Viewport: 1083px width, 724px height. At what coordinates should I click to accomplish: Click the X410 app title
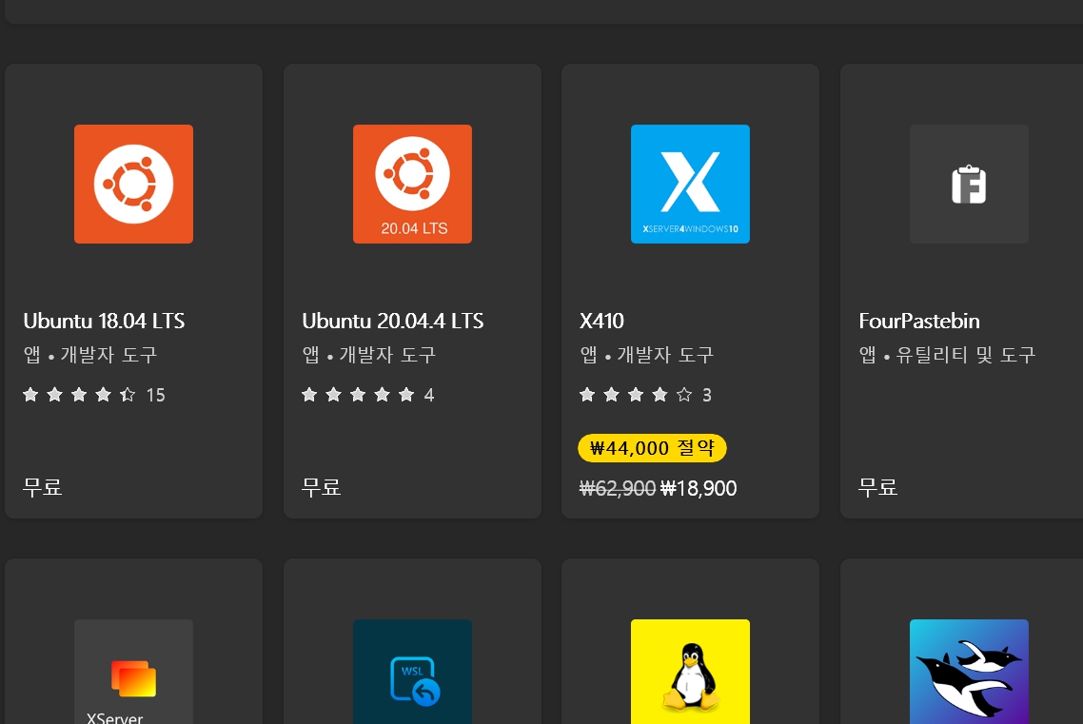601,321
